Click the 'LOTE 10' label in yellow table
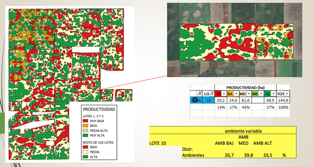Viewport: 313px width, 167px height. pos(158,143)
